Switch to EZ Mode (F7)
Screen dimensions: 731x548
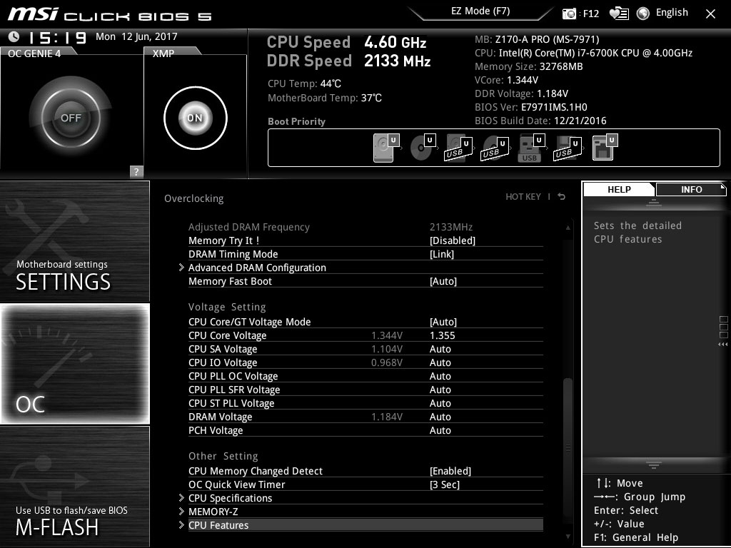point(480,11)
